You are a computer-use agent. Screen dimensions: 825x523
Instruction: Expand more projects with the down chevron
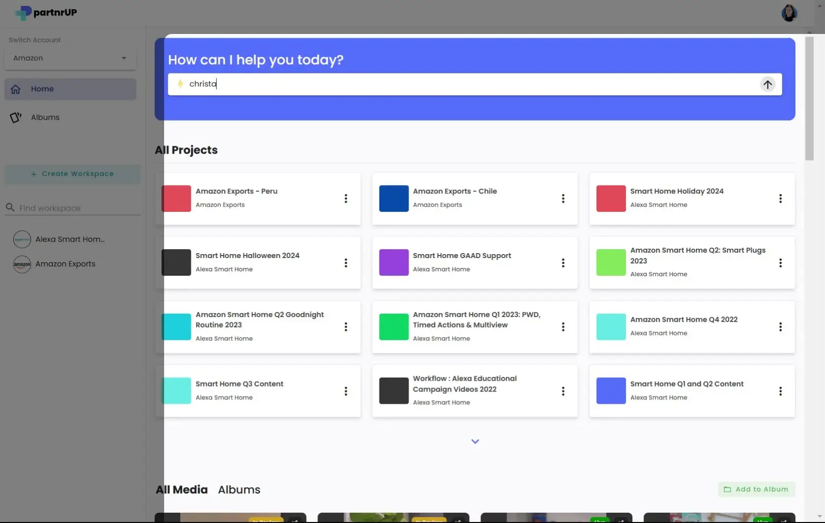(x=475, y=441)
